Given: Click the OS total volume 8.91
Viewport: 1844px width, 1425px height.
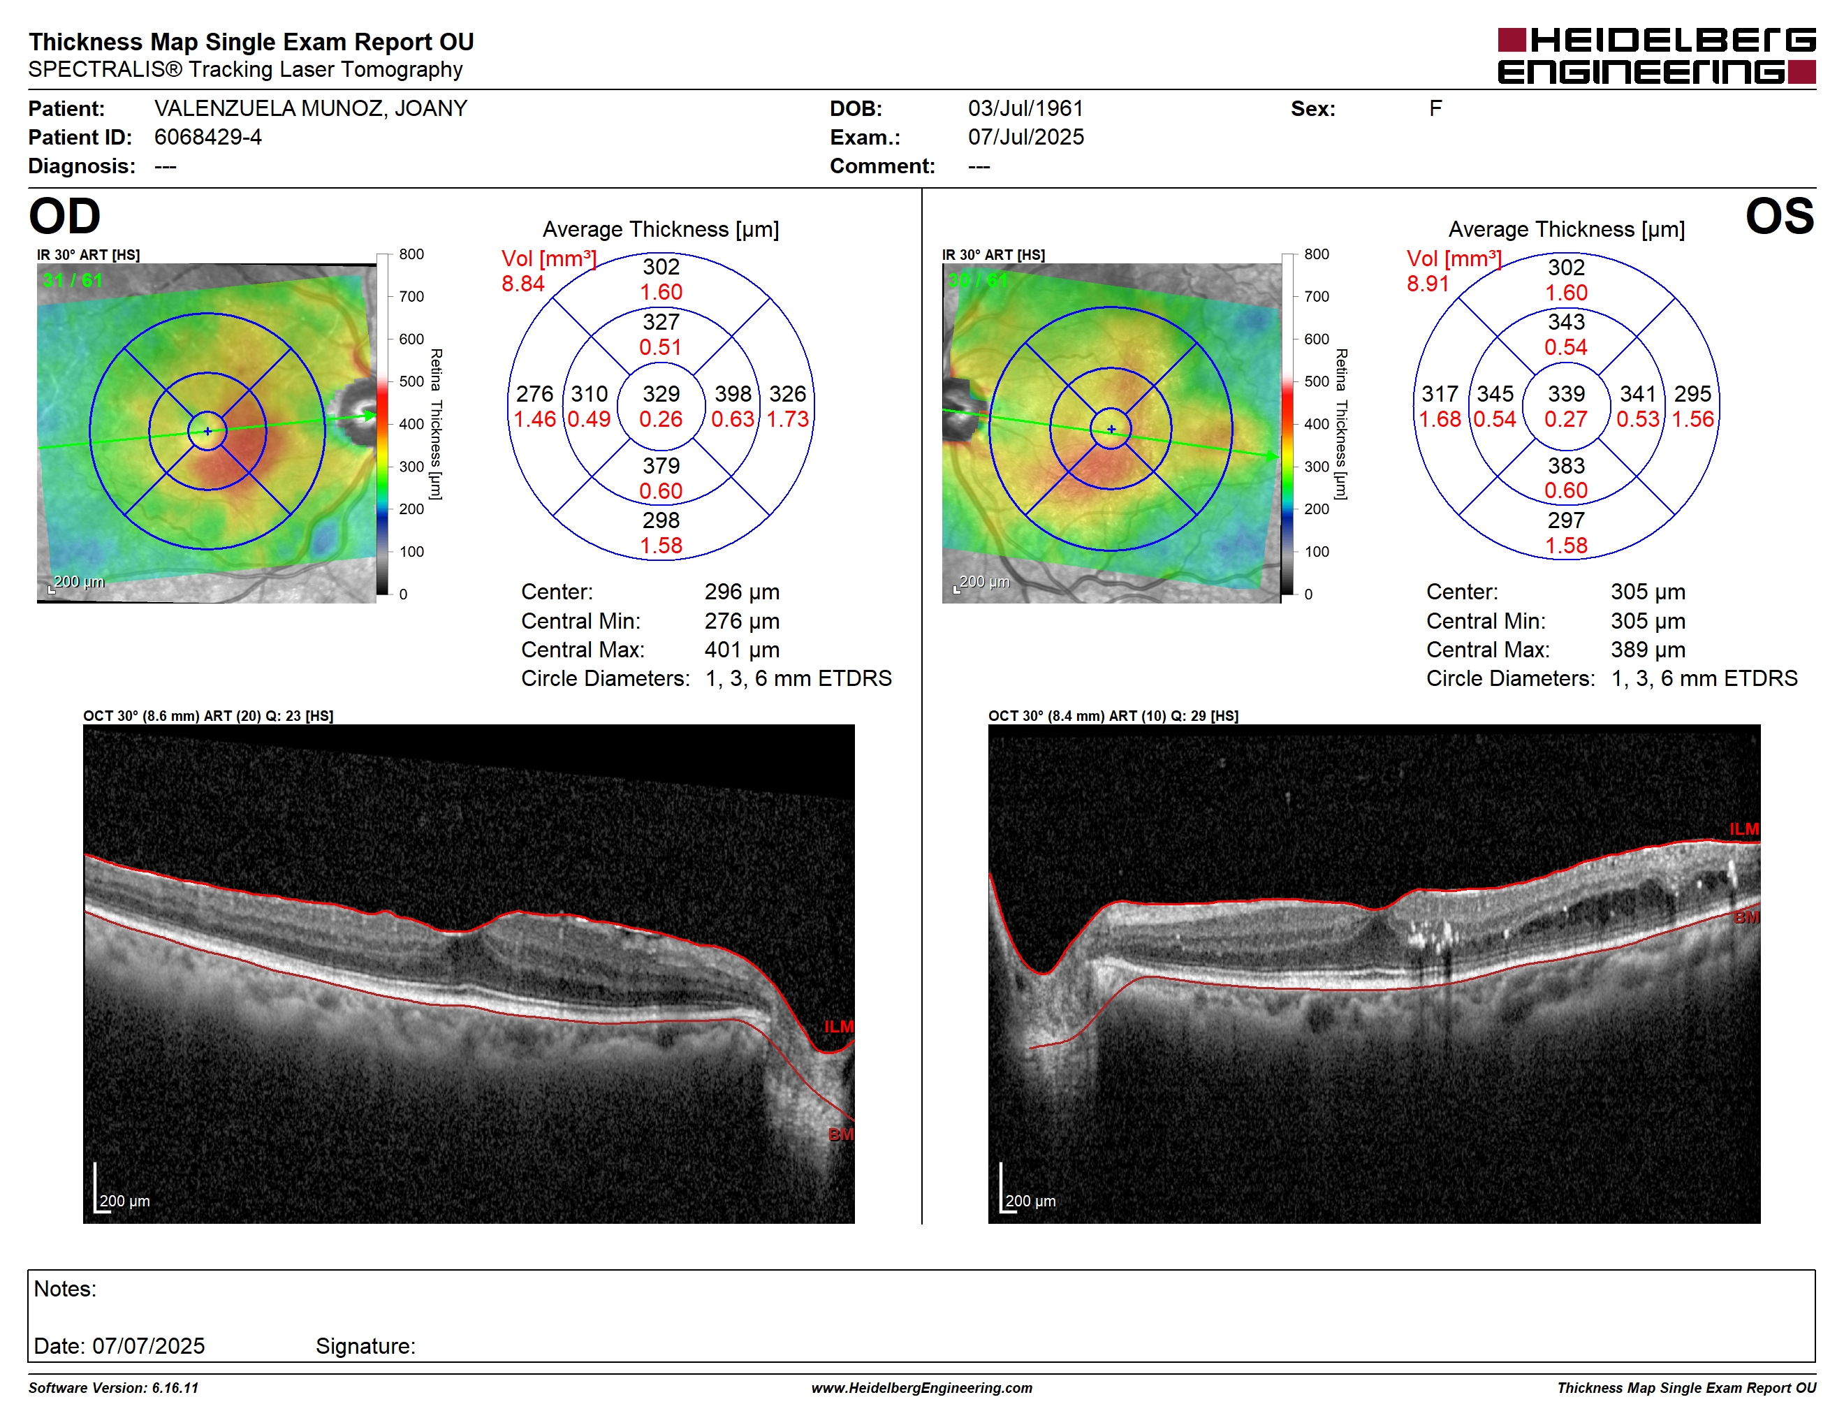Looking at the screenshot, I should pos(1428,284).
